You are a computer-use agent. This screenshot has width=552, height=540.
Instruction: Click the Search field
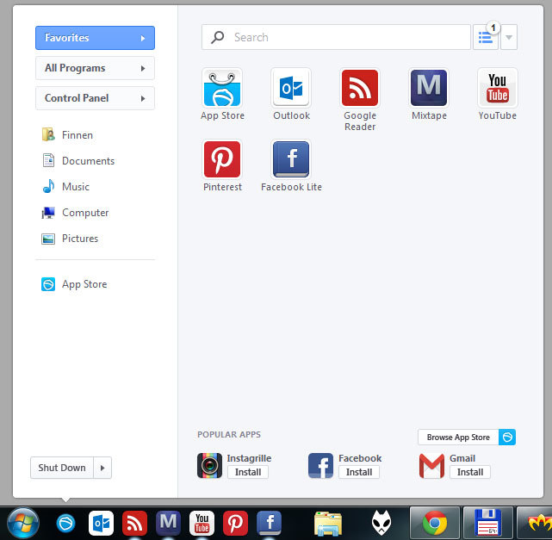point(336,37)
